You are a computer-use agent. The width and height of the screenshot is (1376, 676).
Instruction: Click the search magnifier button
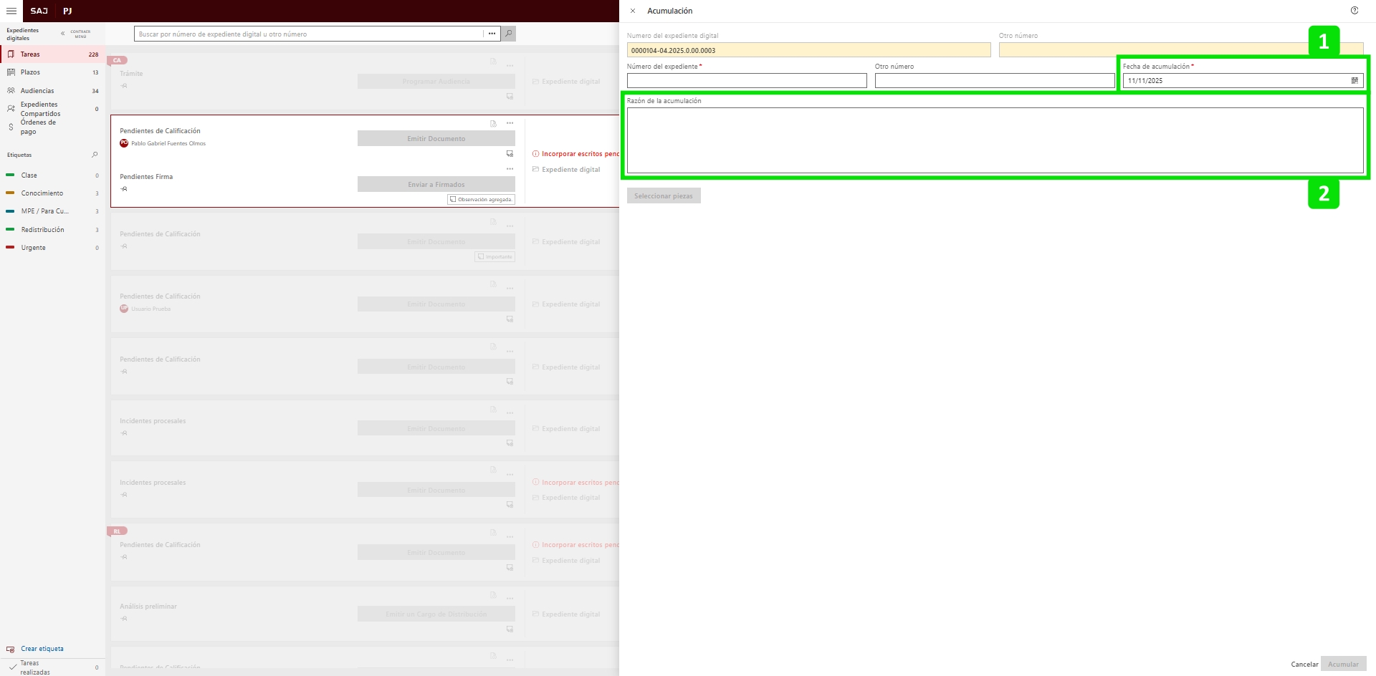(508, 34)
